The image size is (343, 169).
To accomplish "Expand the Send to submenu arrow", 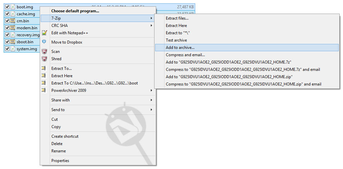I will [x=151, y=110].
